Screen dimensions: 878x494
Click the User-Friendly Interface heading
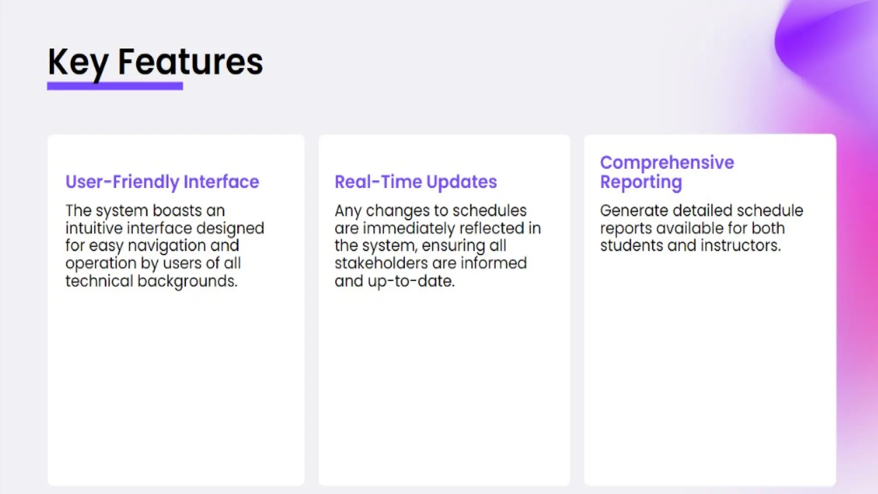tap(162, 182)
